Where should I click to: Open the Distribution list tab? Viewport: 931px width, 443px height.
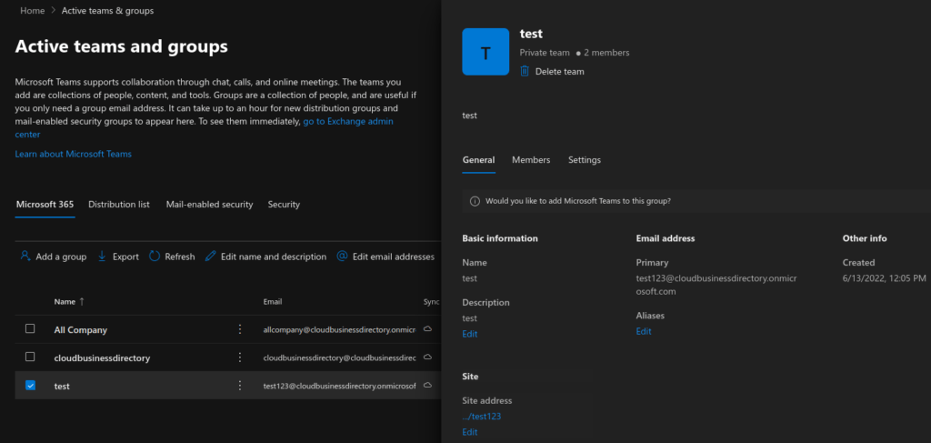click(x=119, y=205)
